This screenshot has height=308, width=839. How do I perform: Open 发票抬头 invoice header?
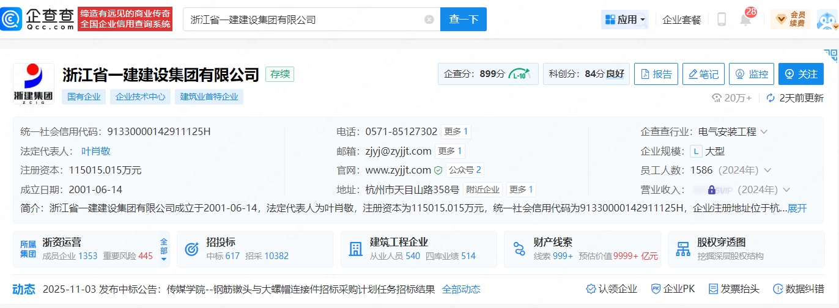click(x=714, y=289)
